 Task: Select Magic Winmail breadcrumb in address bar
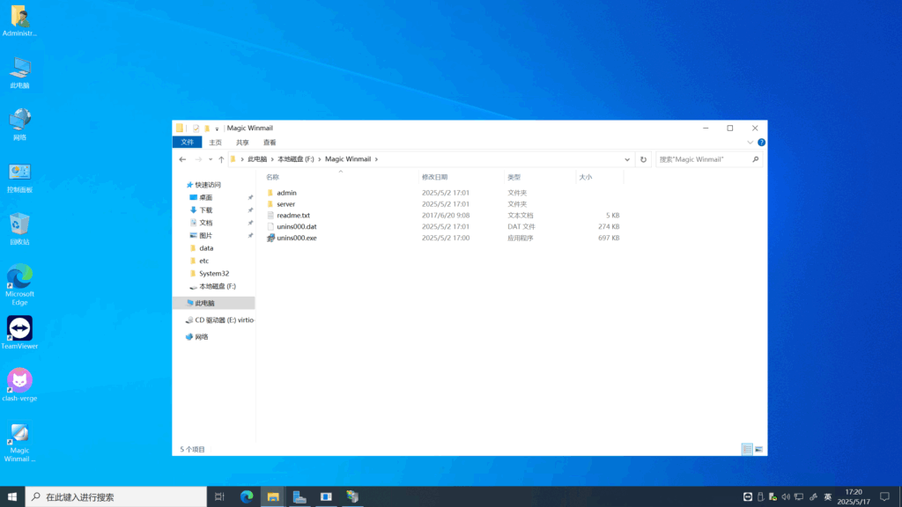click(348, 159)
